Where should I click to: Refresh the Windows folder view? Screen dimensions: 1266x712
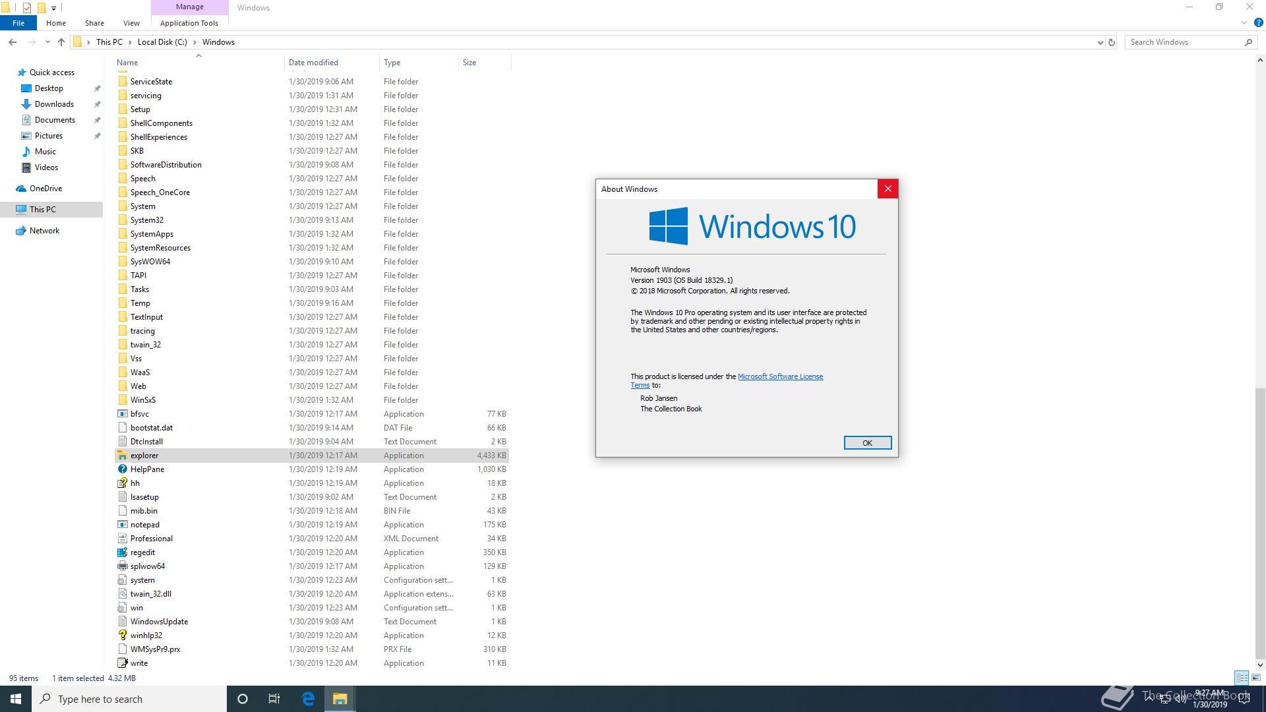tap(1112, 42)
